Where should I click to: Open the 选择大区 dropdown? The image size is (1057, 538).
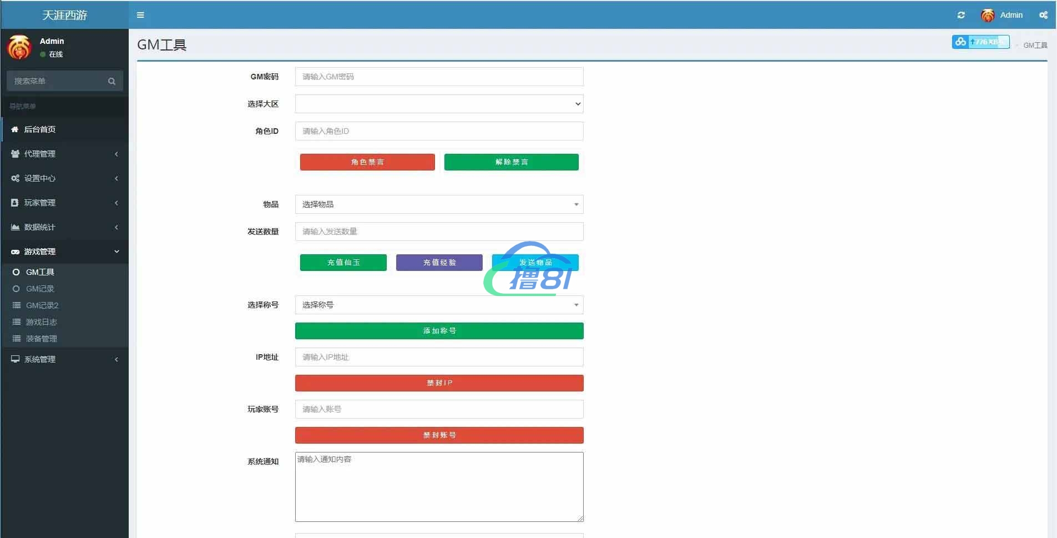(439, 104)
